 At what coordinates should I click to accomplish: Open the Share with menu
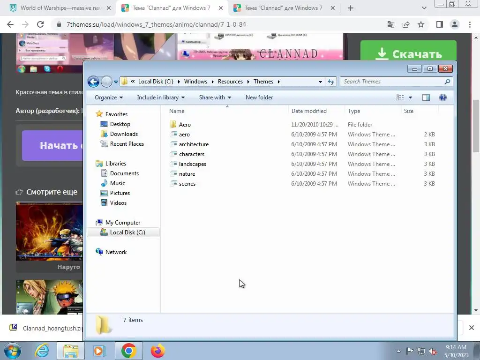[215, 97]
